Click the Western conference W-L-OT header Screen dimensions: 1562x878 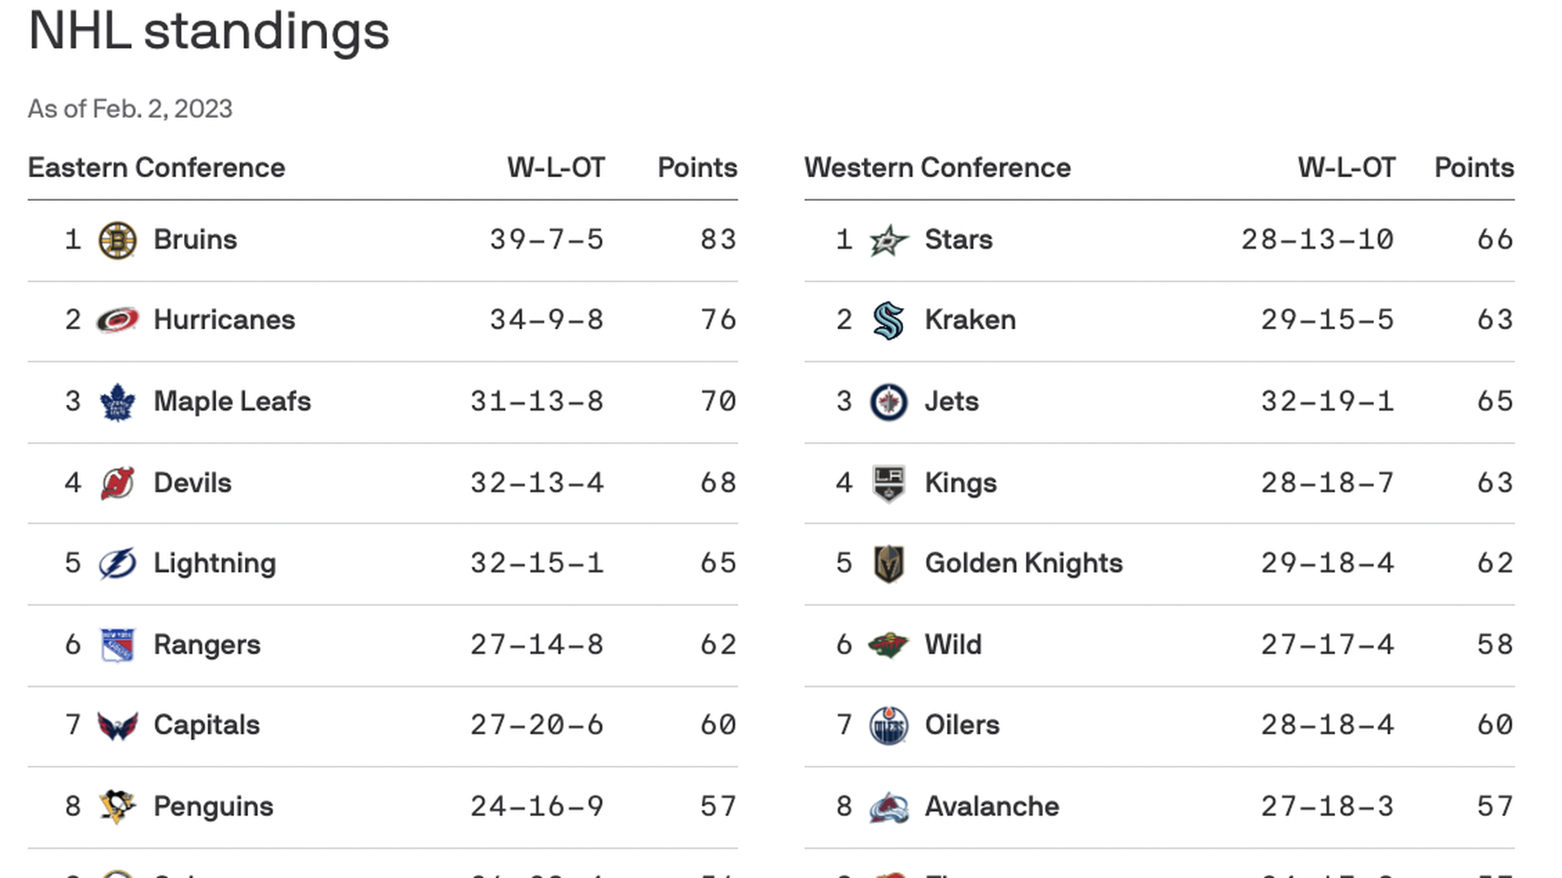tap(1346, 167)
